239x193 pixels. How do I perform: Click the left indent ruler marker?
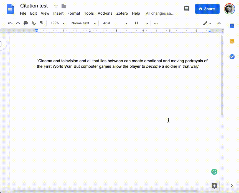pyautogui.click(x=36, y=30)
